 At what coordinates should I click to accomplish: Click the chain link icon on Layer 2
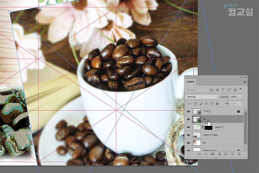[203, 127]
